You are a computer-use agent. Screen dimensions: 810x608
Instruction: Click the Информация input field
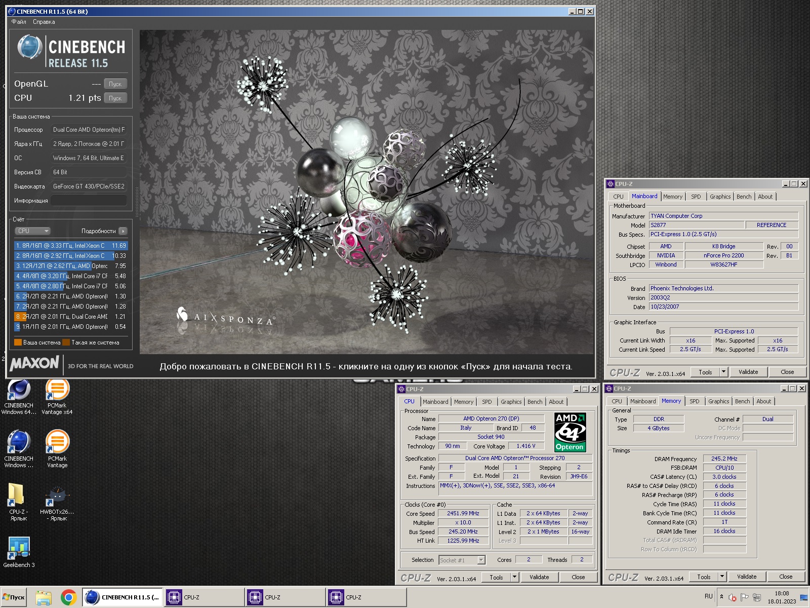[89, 201]
